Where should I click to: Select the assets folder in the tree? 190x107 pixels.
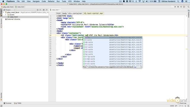[11, 15]
